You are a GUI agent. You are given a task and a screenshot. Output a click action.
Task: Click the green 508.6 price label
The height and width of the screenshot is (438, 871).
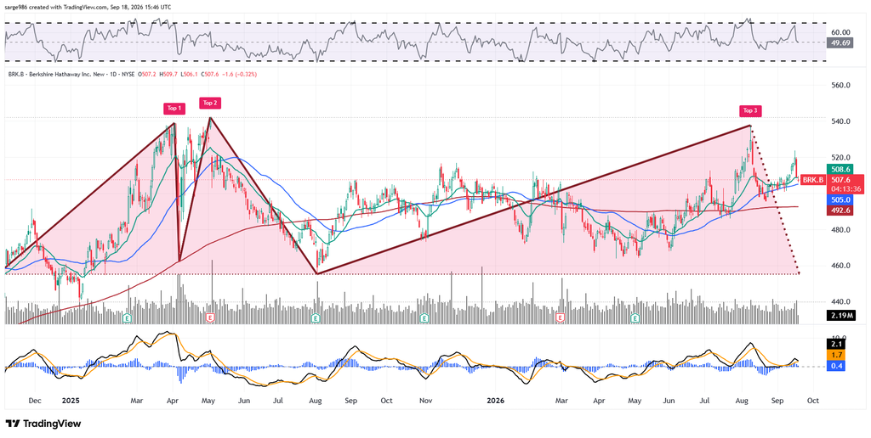[x=840, y=171]
